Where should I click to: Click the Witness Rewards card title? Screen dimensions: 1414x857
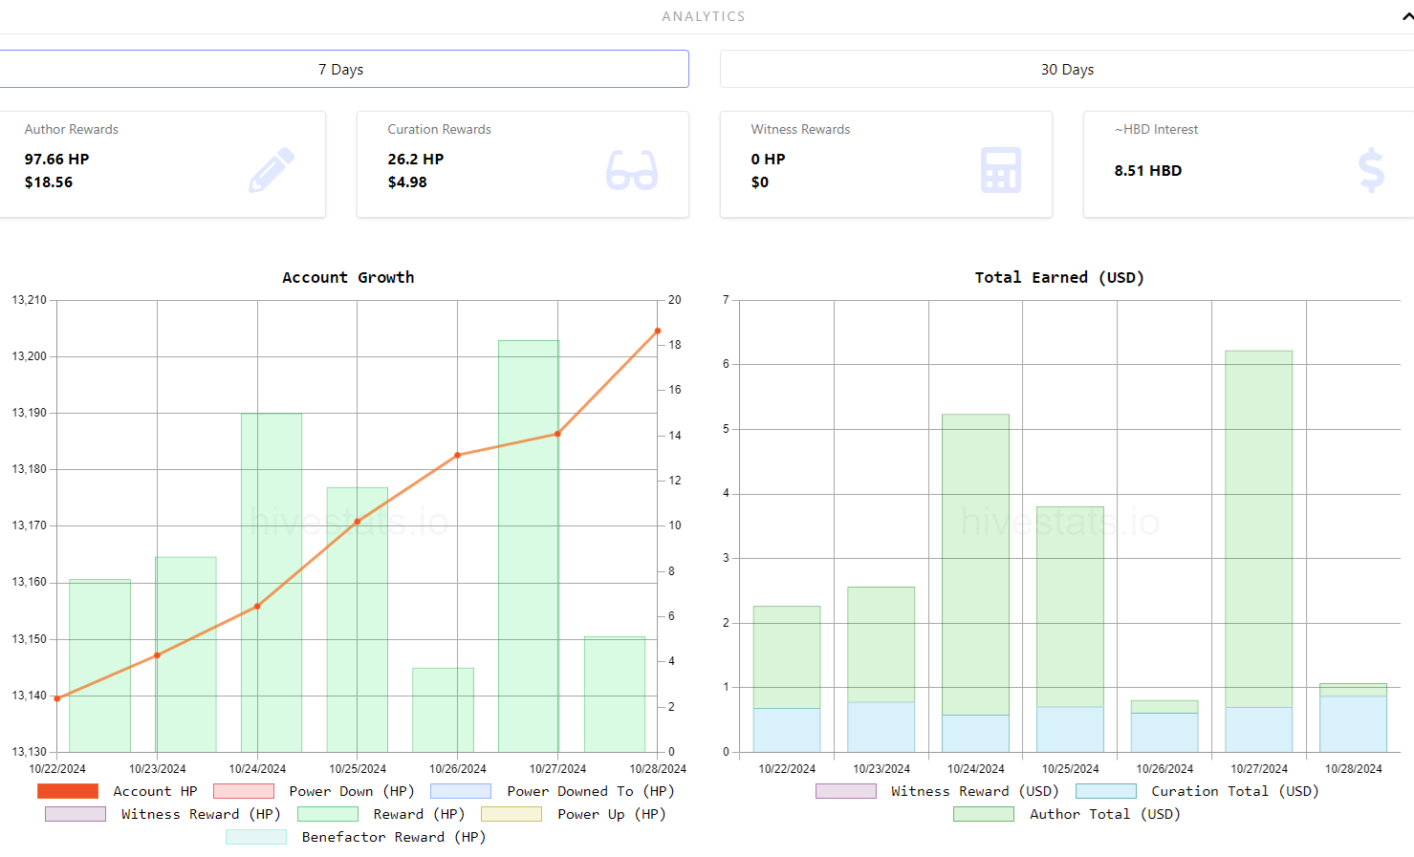click(800, 129)
